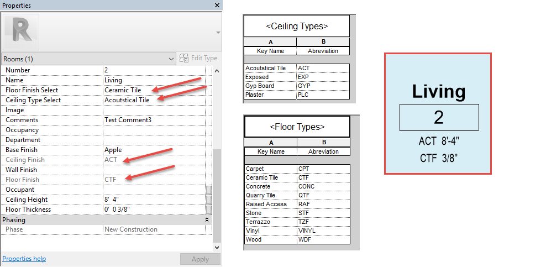The image size is (546, 267).
Task: Click the empty Image value field
Action: (x=154, y=110)
